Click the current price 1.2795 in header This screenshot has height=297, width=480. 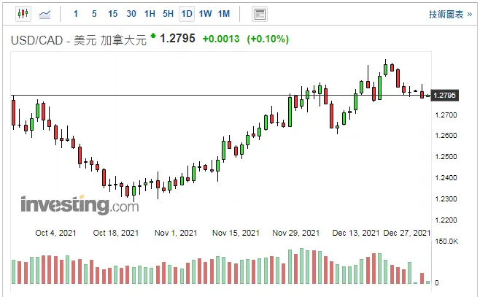[x=177, y=39]
